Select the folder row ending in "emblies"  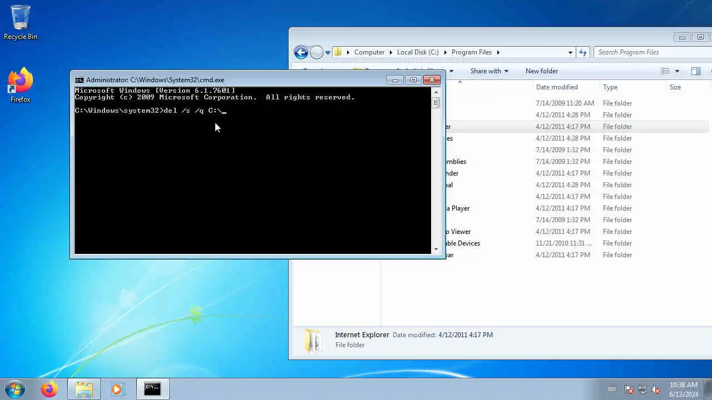point(577,162)
